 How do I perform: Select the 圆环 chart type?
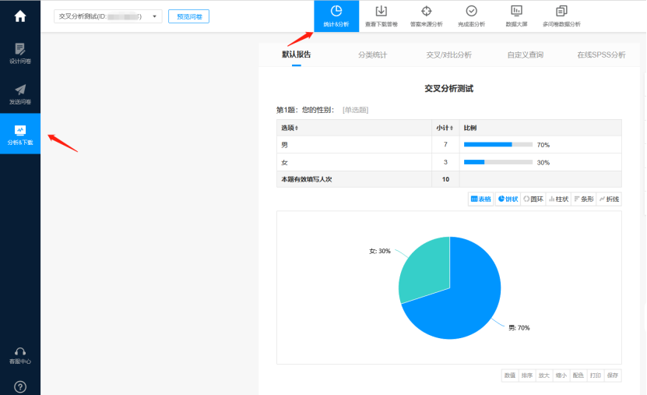click(533, 199)
